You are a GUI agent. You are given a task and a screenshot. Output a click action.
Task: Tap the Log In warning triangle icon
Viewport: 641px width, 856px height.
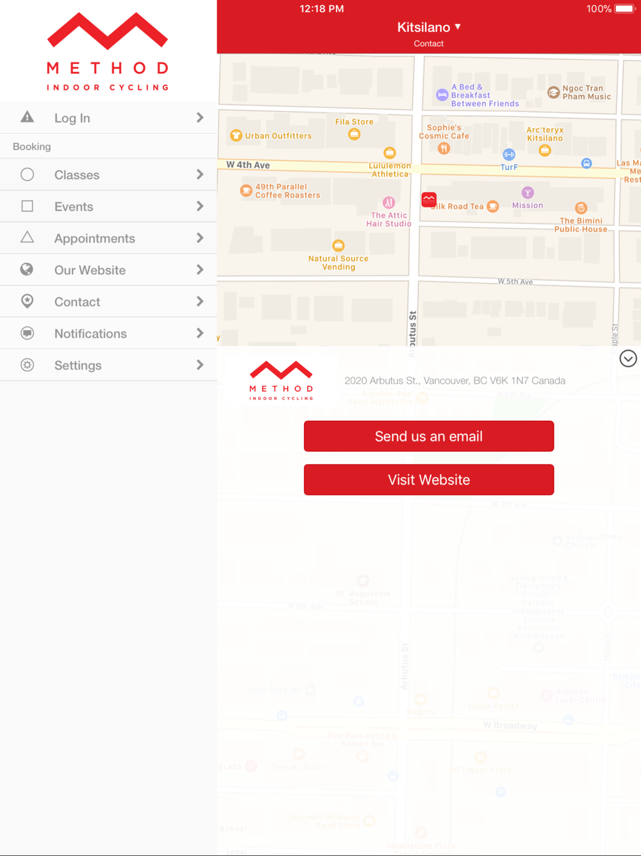27,117
